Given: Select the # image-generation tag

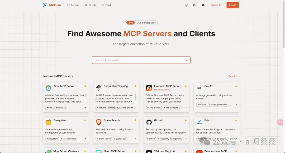Looking at the screenshot, I should coord(218,105).
